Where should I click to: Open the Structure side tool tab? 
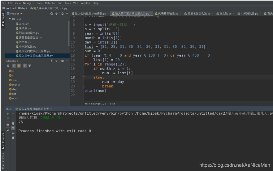3,141
